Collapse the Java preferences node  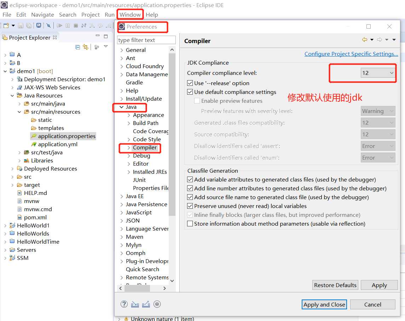121,107
